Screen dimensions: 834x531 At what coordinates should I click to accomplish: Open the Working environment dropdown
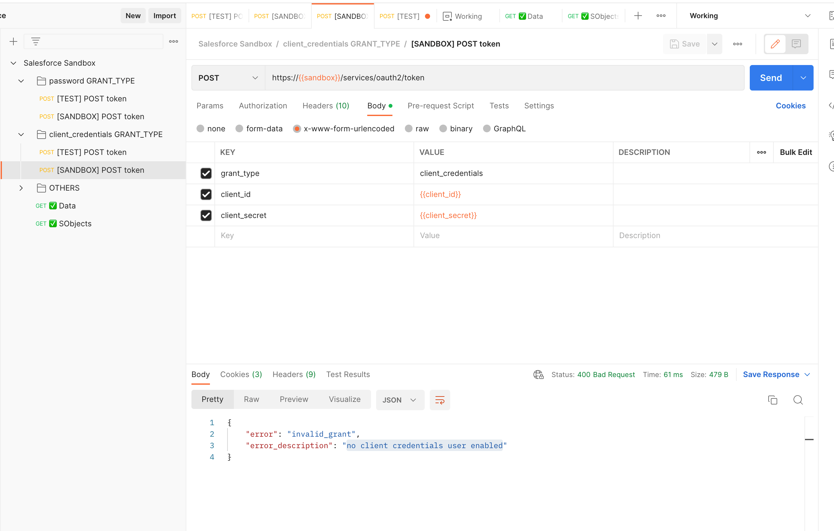tap(808, 16)
